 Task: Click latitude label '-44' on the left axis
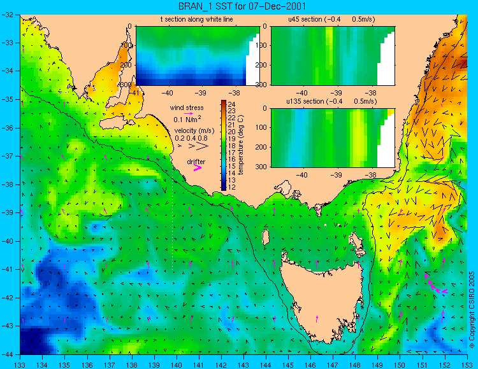pyautogui.click(x=8, y=354)
